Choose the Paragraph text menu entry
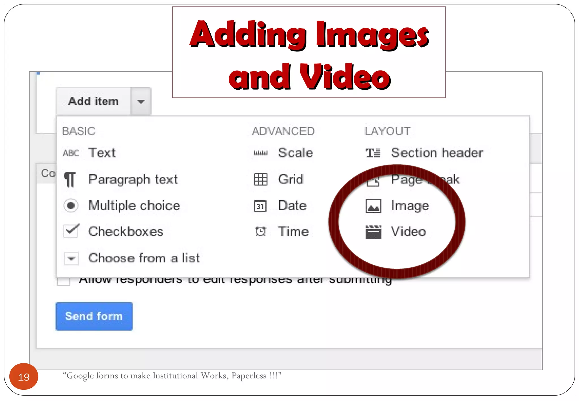Viewport: 579px width, 401px height. [x=133, y=179]
